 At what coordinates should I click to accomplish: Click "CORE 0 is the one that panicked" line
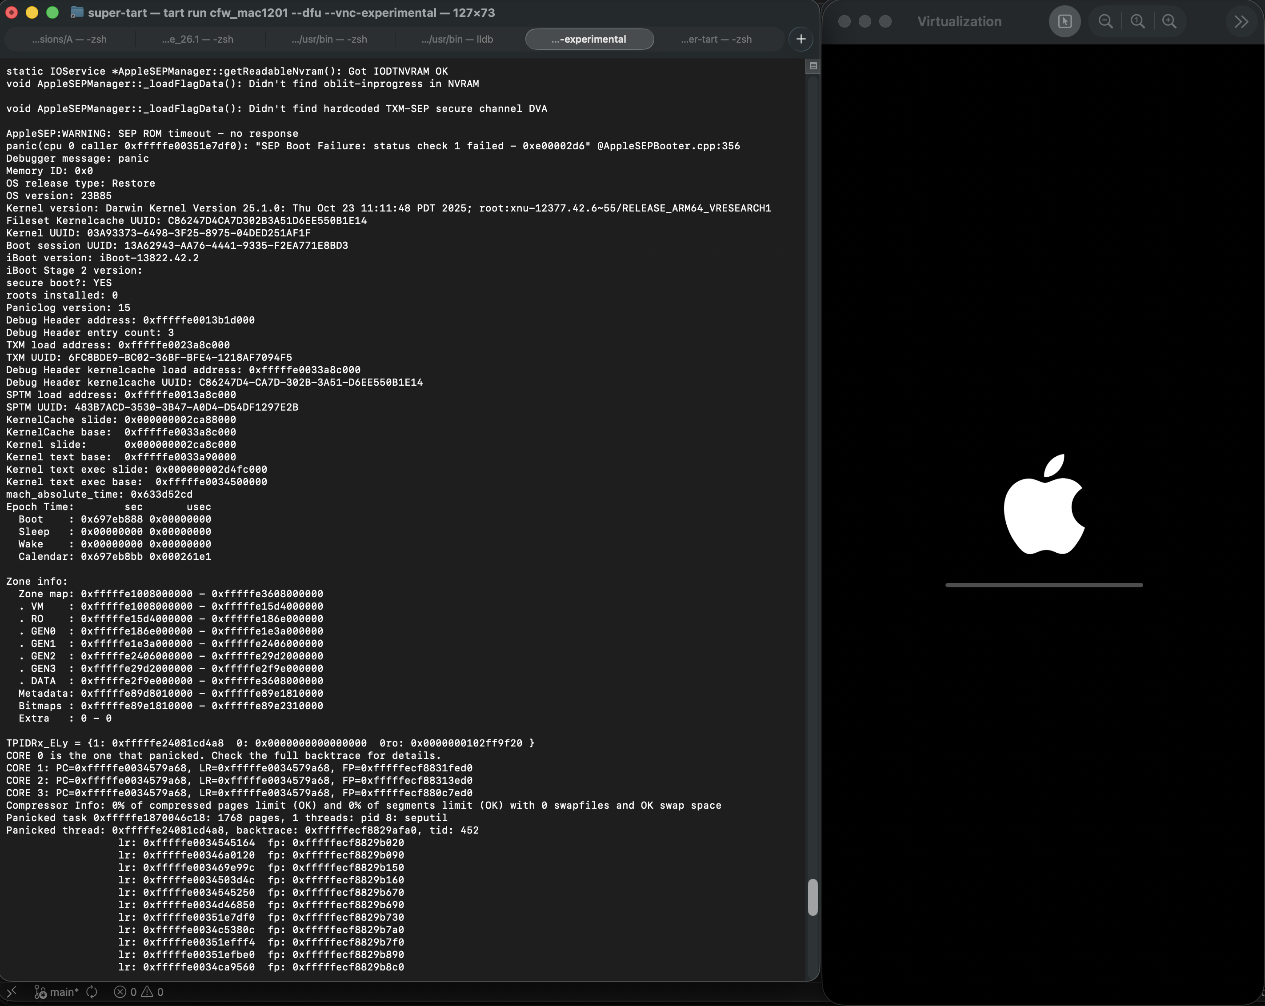tap(224, 755)
